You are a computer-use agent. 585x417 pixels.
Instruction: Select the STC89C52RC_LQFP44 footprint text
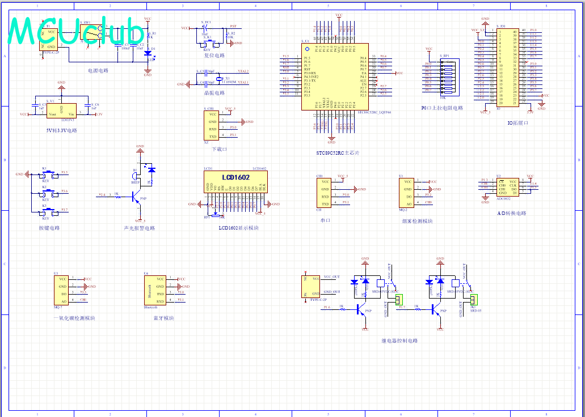pos(374,112)
